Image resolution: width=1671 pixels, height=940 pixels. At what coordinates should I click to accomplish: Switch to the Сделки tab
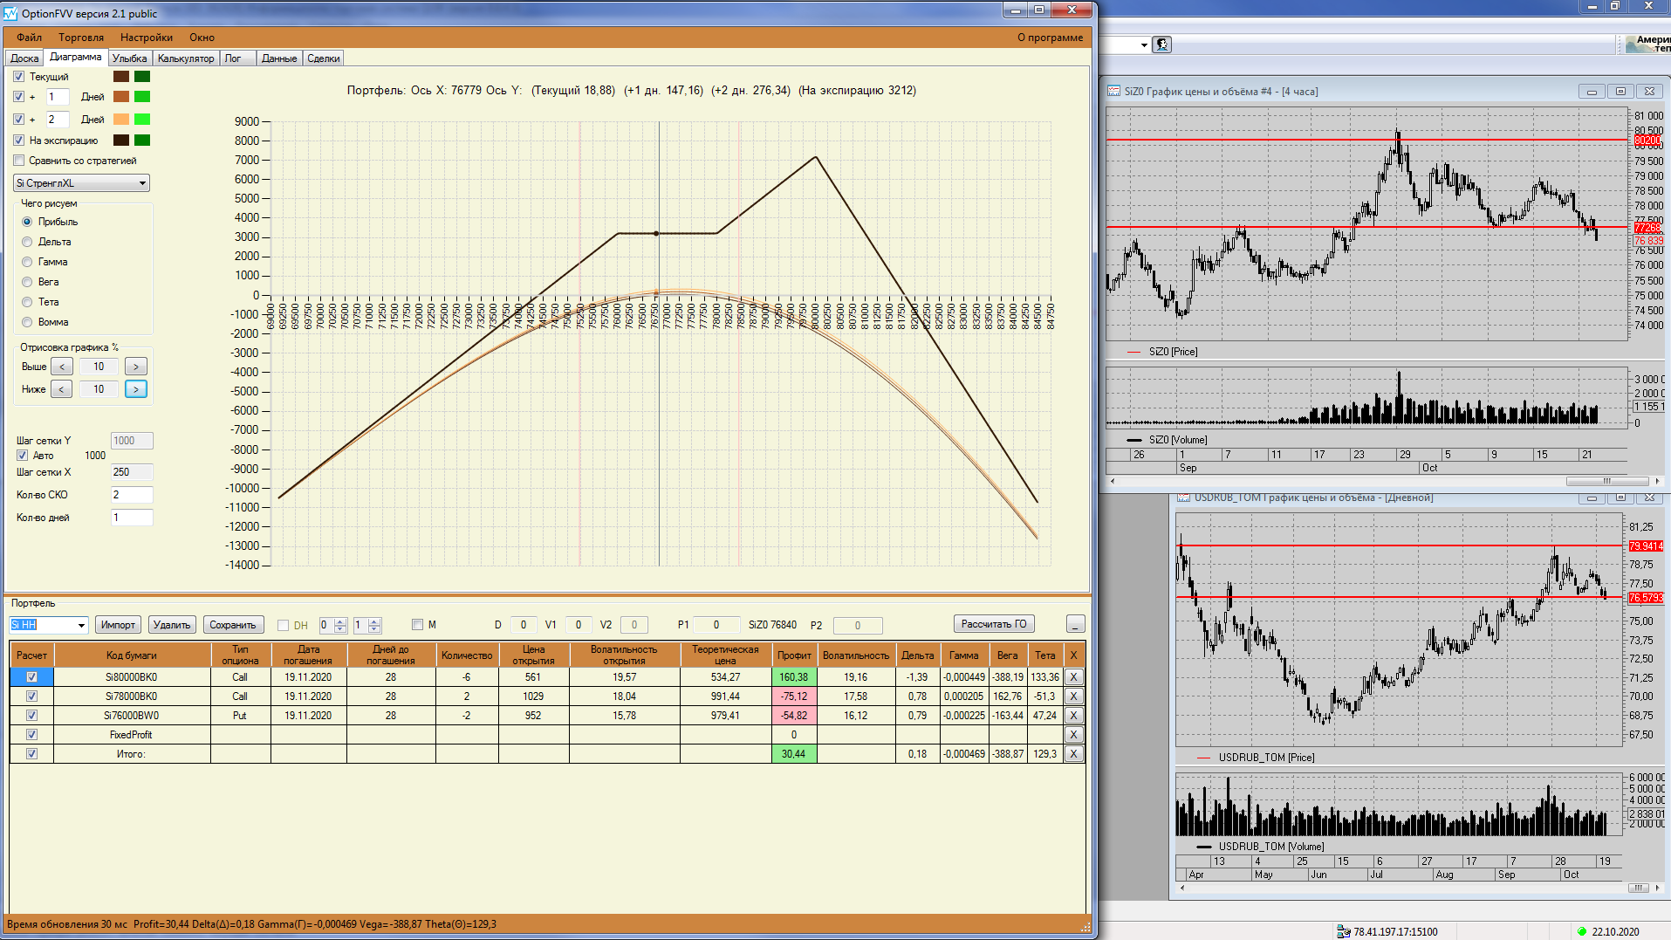(324, 58)
